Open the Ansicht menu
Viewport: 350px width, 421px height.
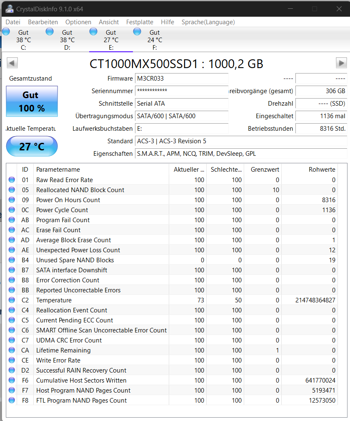click(109, 22)
